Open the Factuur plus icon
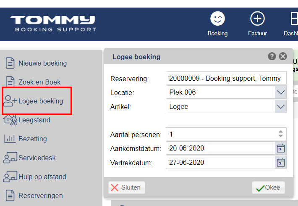This screenshot has width=298, height=206. (x=257, y=18)
